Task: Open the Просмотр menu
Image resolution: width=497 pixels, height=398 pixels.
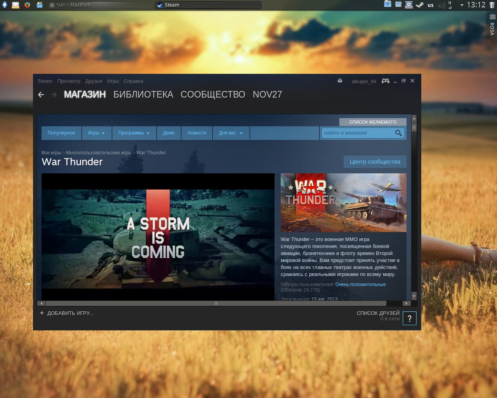Action: [69, 81]
